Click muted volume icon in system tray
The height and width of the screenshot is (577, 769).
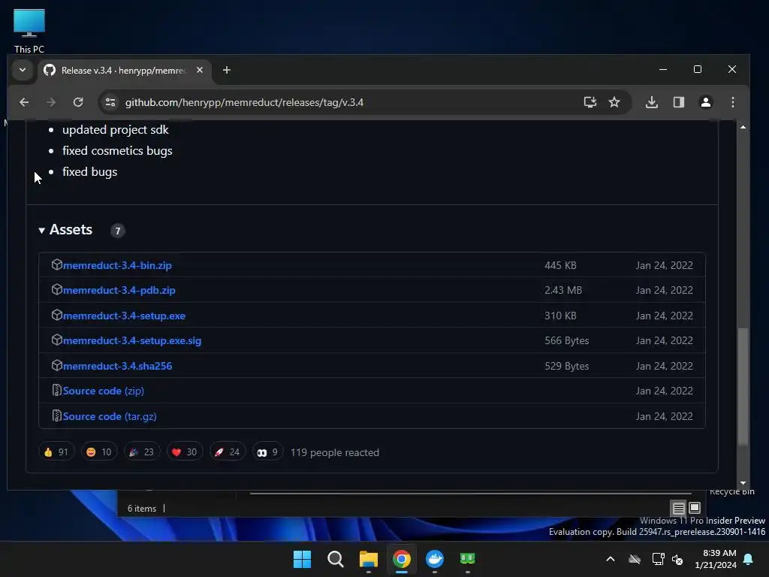677,559
